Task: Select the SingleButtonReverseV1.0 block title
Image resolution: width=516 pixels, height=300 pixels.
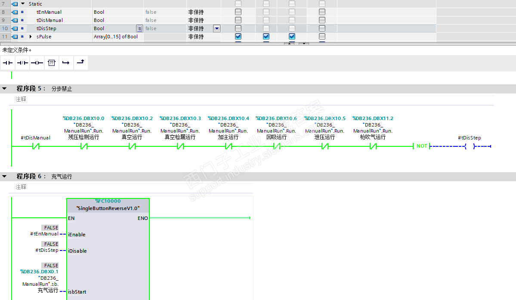Action: tap(108, 208)
